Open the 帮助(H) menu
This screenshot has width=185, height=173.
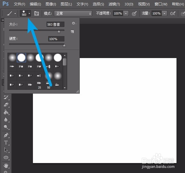178,4
